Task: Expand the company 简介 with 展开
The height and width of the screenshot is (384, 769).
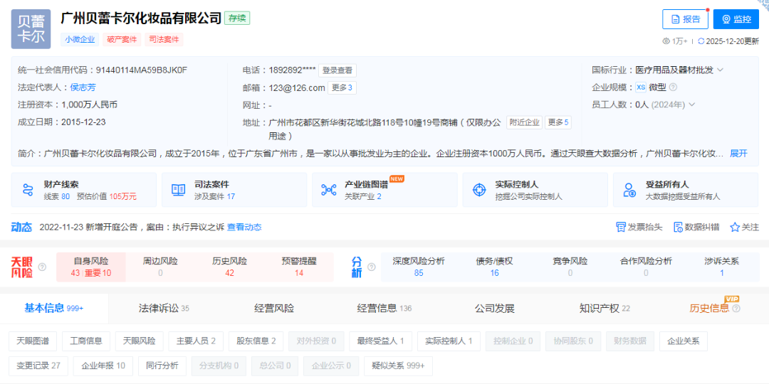Action: (738, 153)
